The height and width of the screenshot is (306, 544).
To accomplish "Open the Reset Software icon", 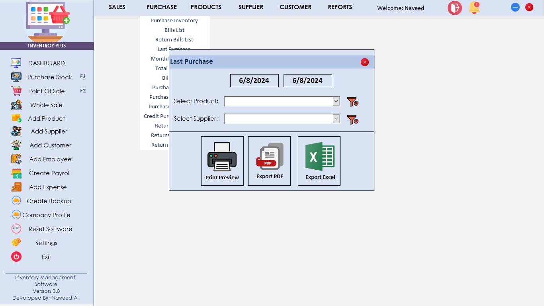I will [x=16, y=229].
